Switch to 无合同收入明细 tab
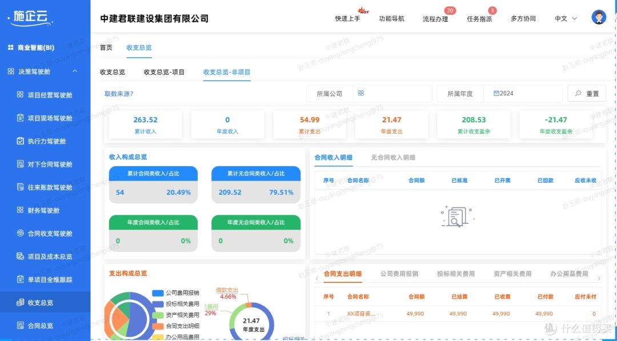The width and height of the screenshot is (617, 341). point(393,157)
